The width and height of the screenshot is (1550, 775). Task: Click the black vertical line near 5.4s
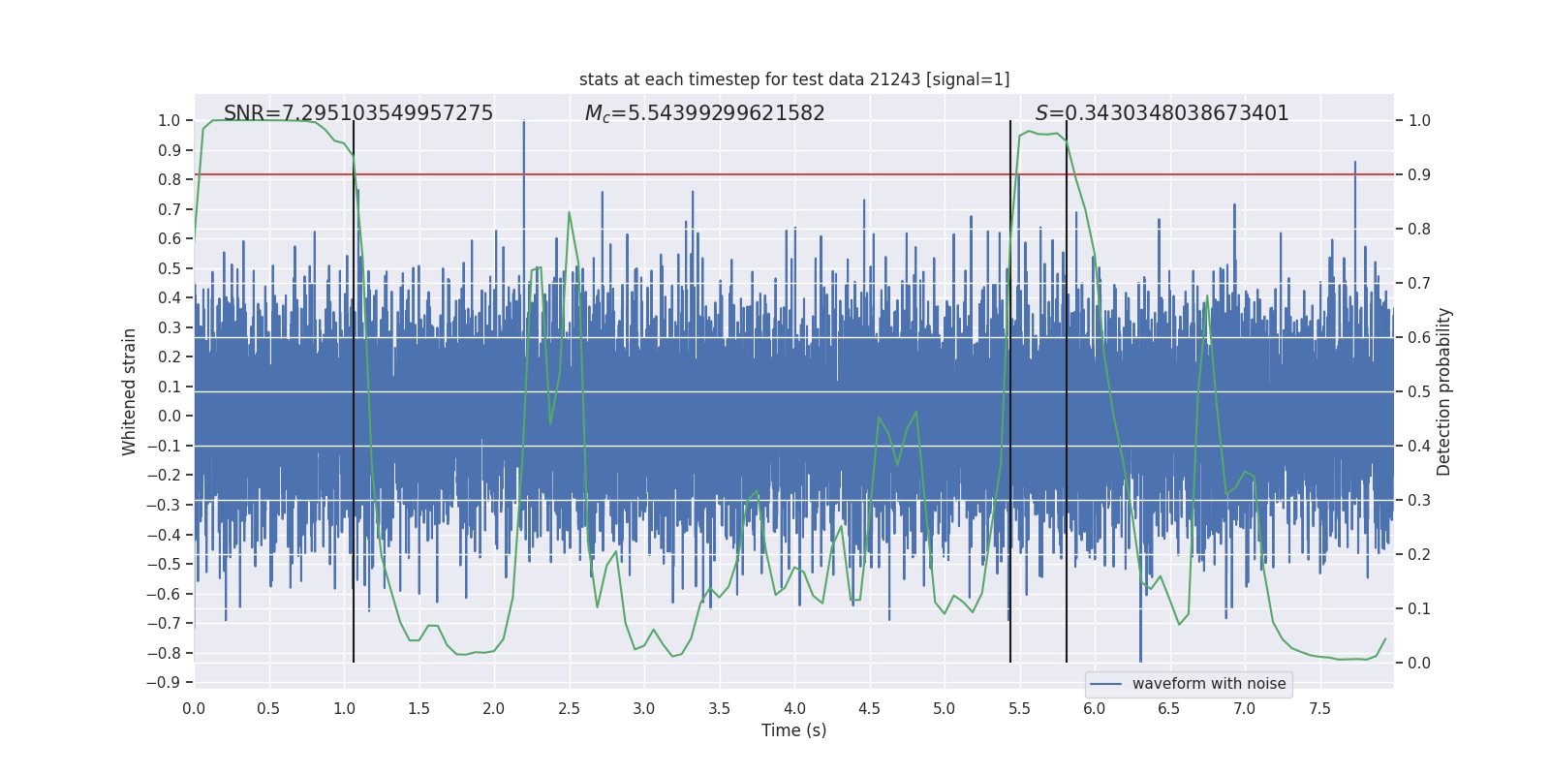(x=1010, y=387)
